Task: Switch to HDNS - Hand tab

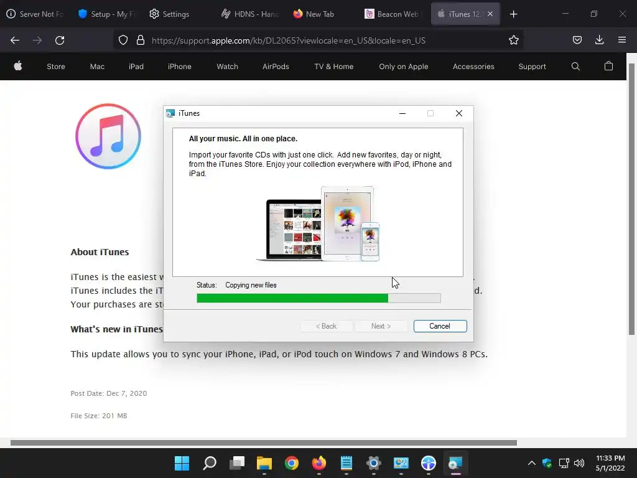Action: (x=250, y=14)
